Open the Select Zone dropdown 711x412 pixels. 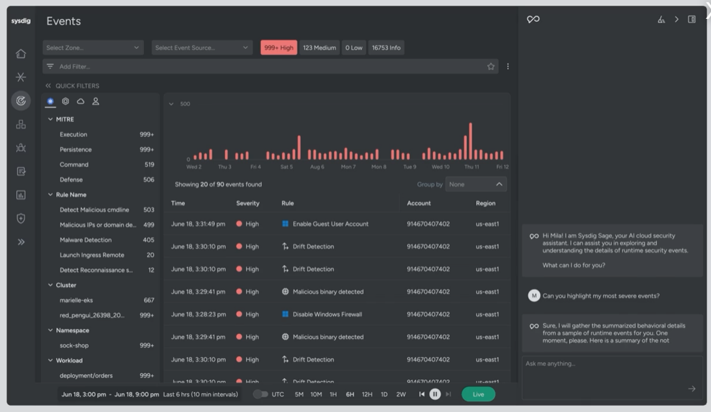pyautogui.click(x=92, y=47)
